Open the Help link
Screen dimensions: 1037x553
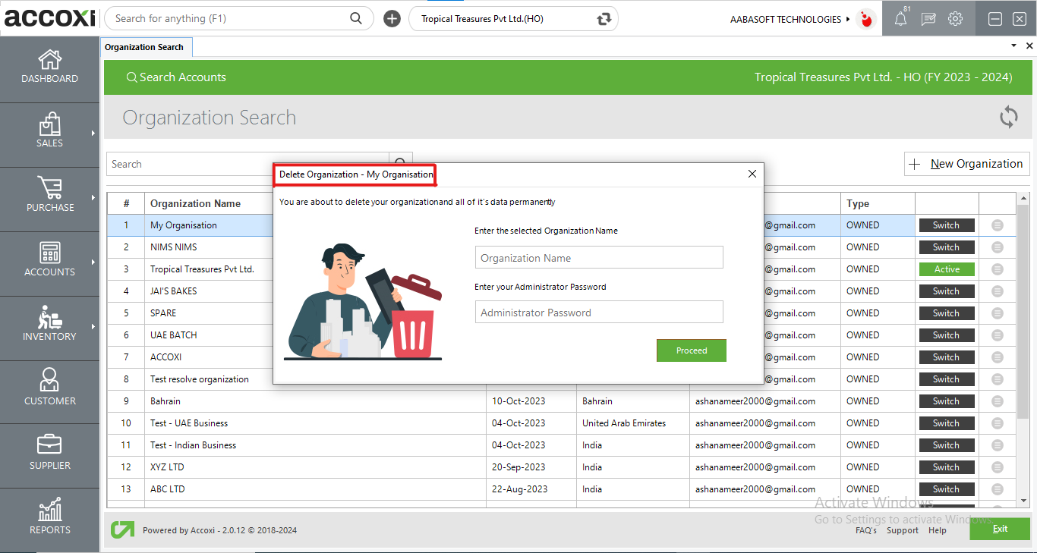[938, 530]
